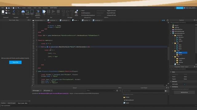Click the glasses icon above the code editor

(163, 20)
